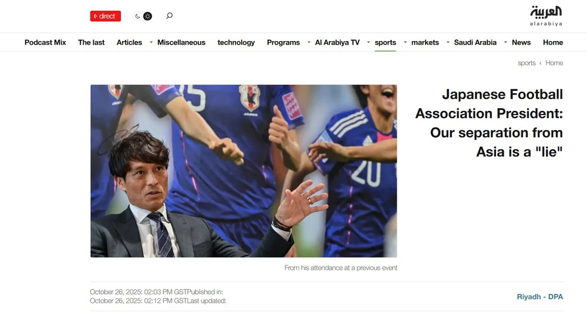
Task: Go to the technology section
Action: (236, 42)
